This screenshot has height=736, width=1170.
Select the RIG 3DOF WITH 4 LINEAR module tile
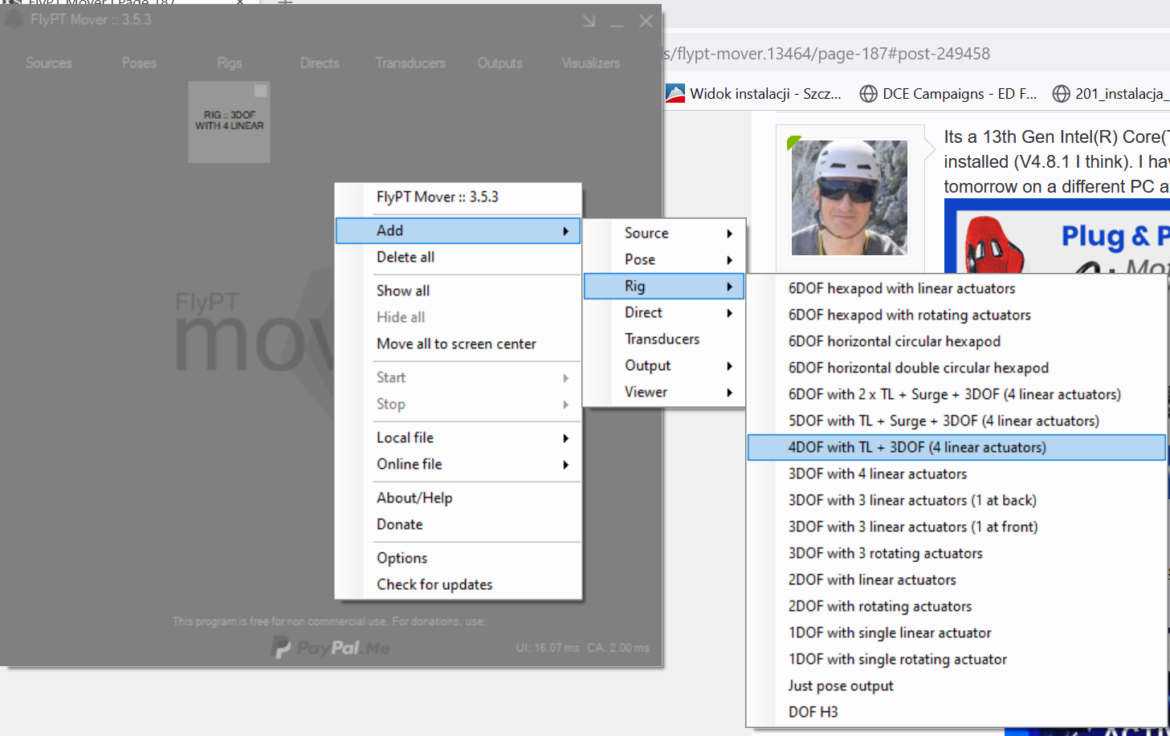click(229, 122)
